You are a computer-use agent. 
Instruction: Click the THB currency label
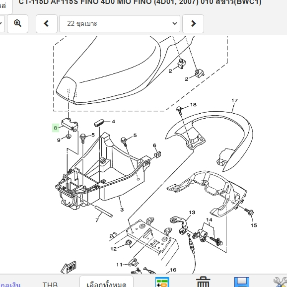tap(50, 284)
